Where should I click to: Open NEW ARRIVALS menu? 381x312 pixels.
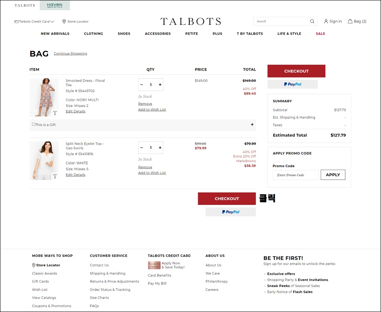[x=55, y=34]
